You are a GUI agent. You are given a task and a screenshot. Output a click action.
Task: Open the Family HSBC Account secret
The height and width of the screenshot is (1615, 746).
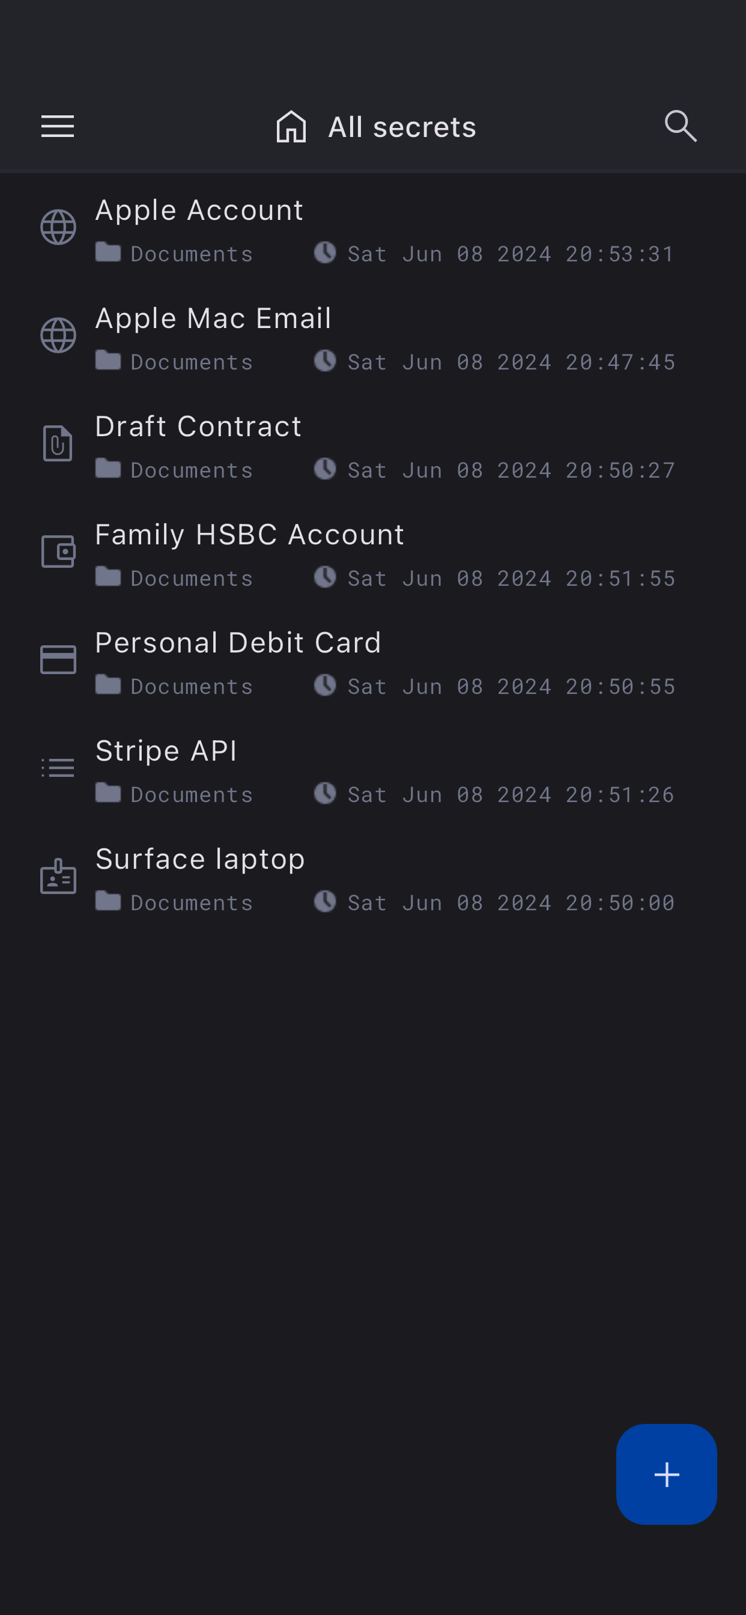[x=249, y=535]
